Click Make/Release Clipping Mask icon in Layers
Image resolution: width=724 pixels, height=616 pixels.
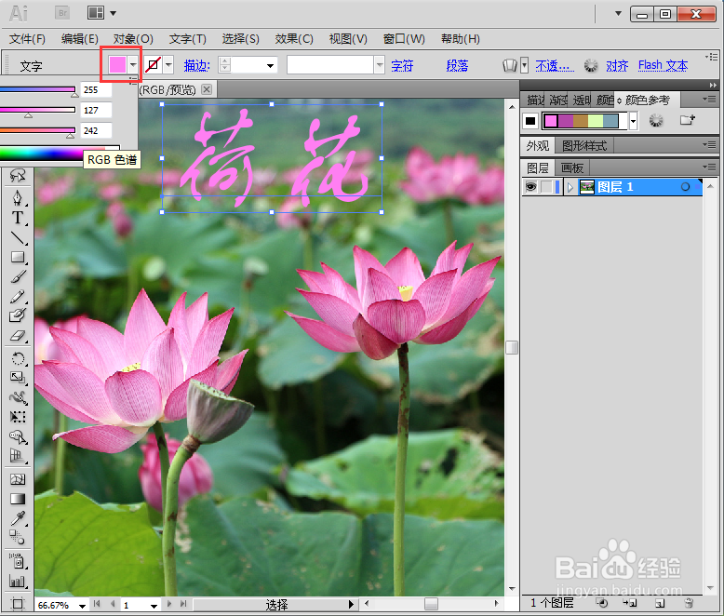pyautogui.click(x=601, y=603)
